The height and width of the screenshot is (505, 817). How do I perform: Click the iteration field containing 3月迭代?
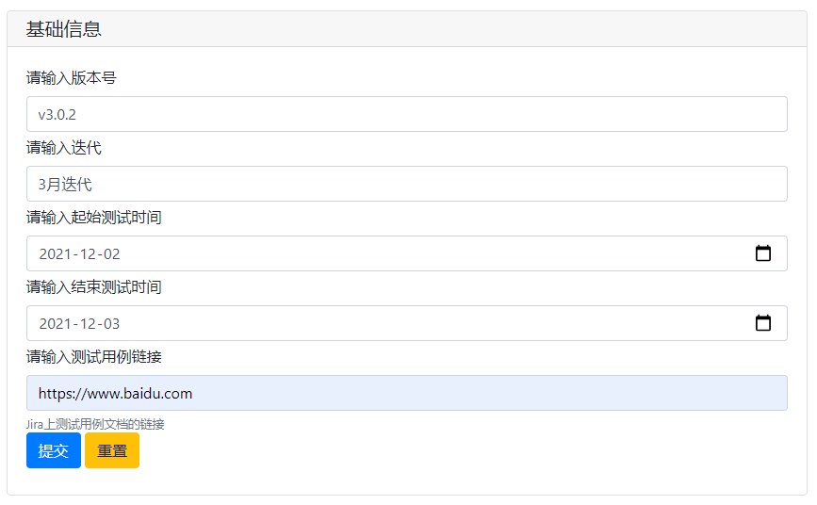pyautogui.click(x=406, y=184)
